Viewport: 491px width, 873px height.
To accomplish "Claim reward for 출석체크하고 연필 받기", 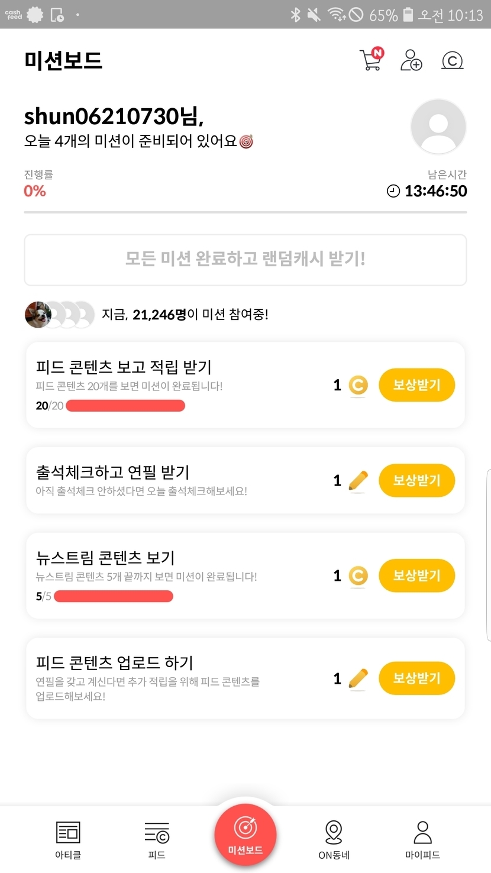I will click(x=416, y=480).
